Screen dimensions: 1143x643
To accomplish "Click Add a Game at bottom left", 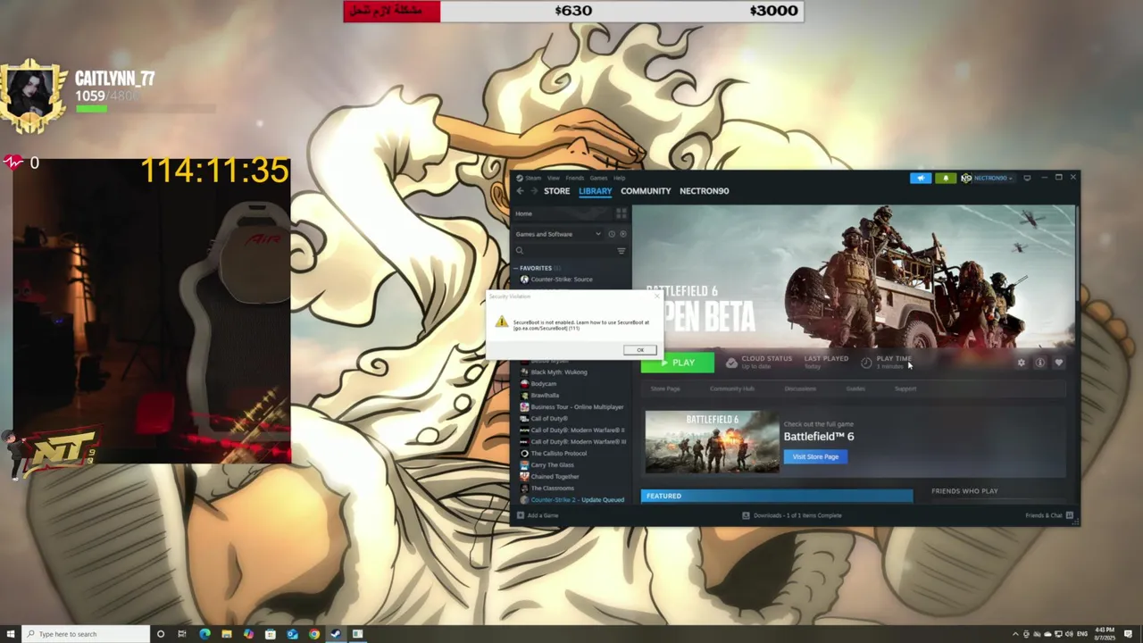I will coord(538,515).
